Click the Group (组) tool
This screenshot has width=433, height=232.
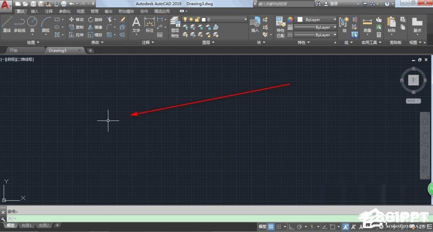[344, 24]
